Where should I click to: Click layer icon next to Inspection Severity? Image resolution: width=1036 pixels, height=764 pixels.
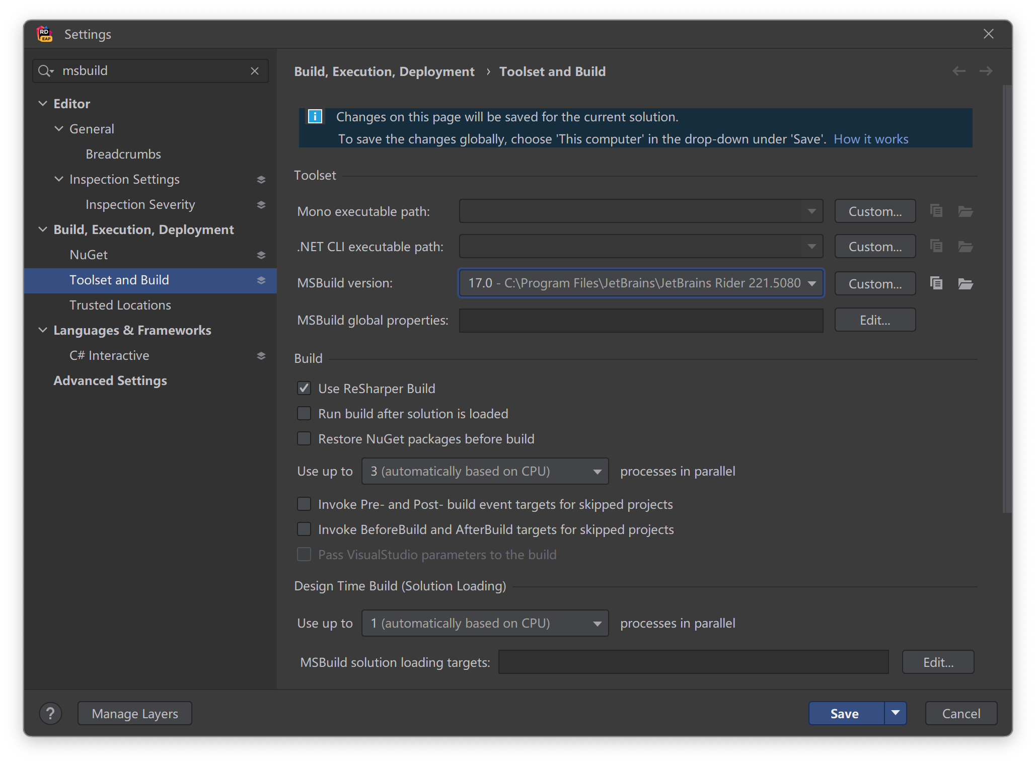(261, 205)
